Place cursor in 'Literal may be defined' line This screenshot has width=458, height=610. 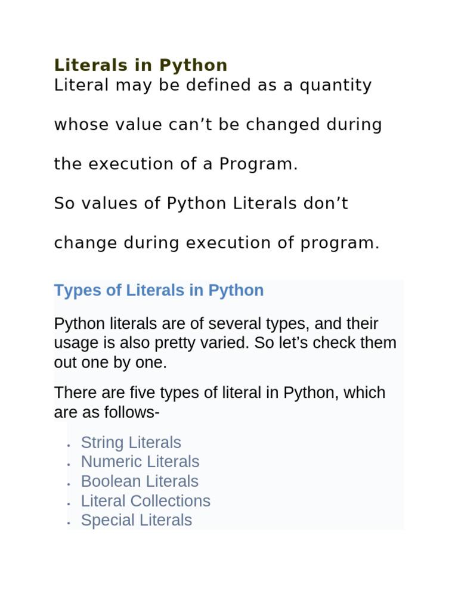(213, 85)
